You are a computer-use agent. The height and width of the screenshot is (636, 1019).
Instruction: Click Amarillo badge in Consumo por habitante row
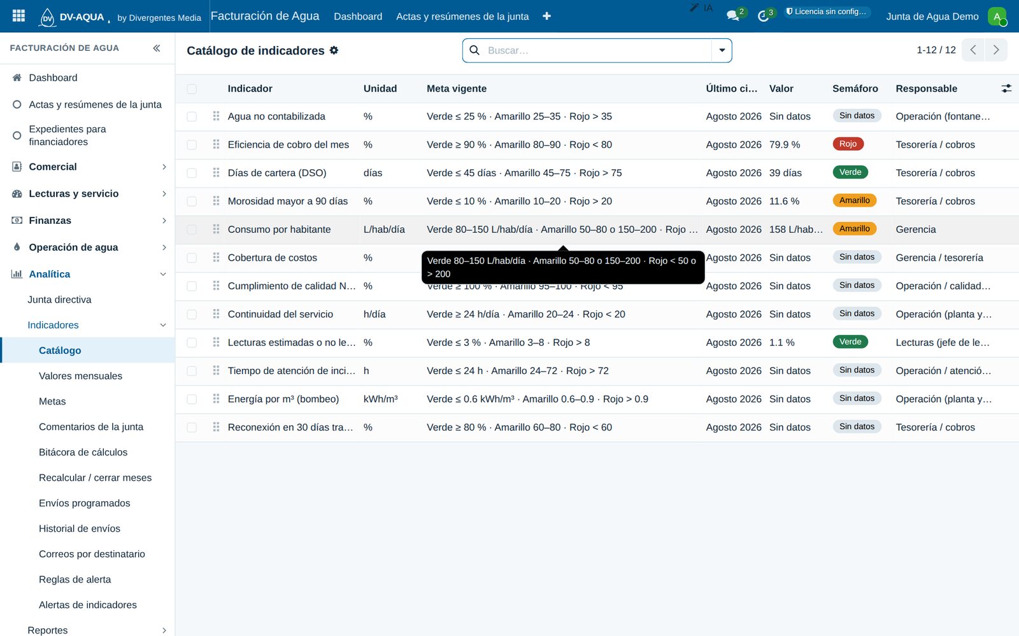854,228
